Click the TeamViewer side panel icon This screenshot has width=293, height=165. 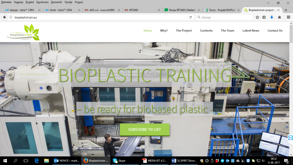coord(290,138)
